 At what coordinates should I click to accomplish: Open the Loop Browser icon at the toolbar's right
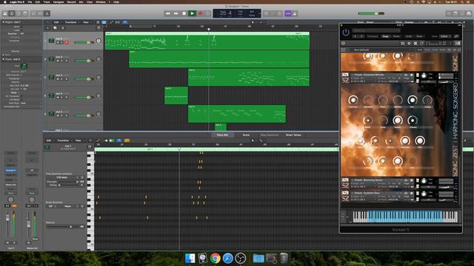tap(463, 13)
